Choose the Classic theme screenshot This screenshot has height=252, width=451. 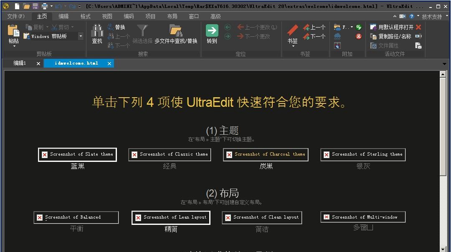[170, 155]
